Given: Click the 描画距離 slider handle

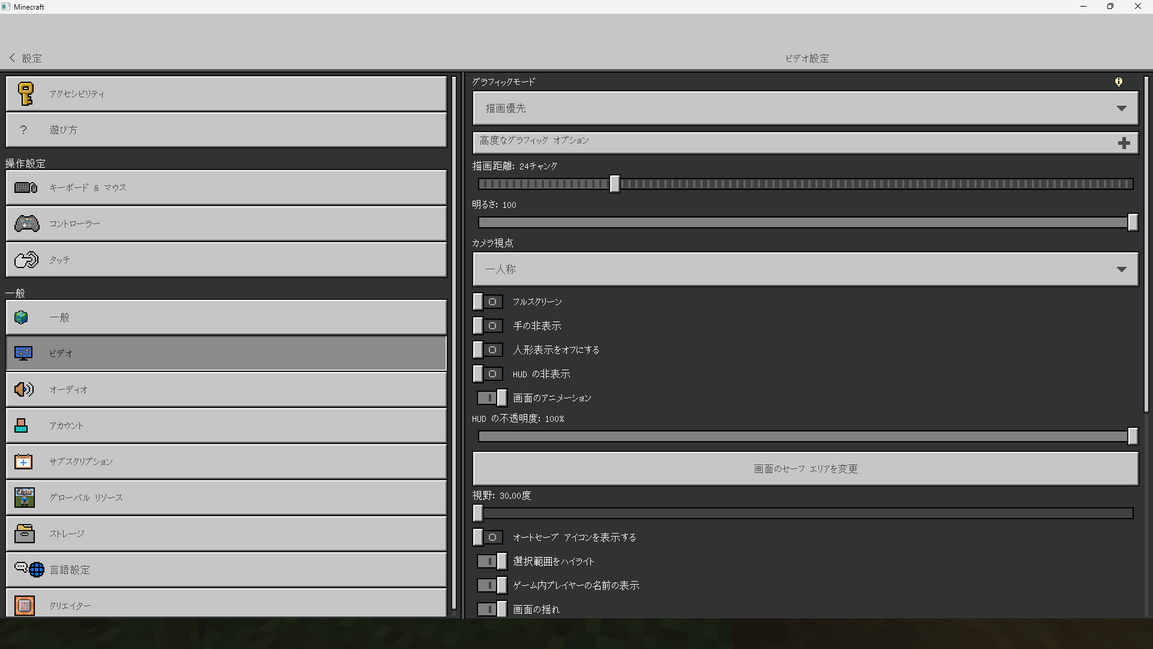Looking at the screenshot, I should coord(614,184).
